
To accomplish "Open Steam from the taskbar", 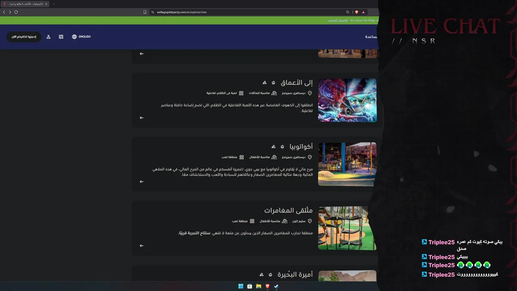I will [276, 286].
